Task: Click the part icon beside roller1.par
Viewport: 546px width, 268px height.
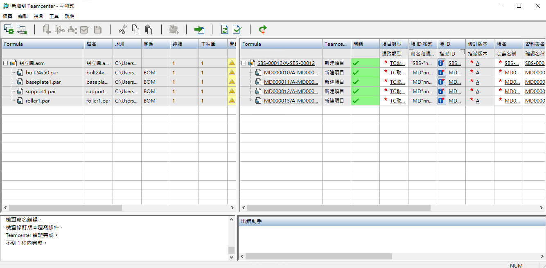Action: pyautogui.click(x=20, y=101)
